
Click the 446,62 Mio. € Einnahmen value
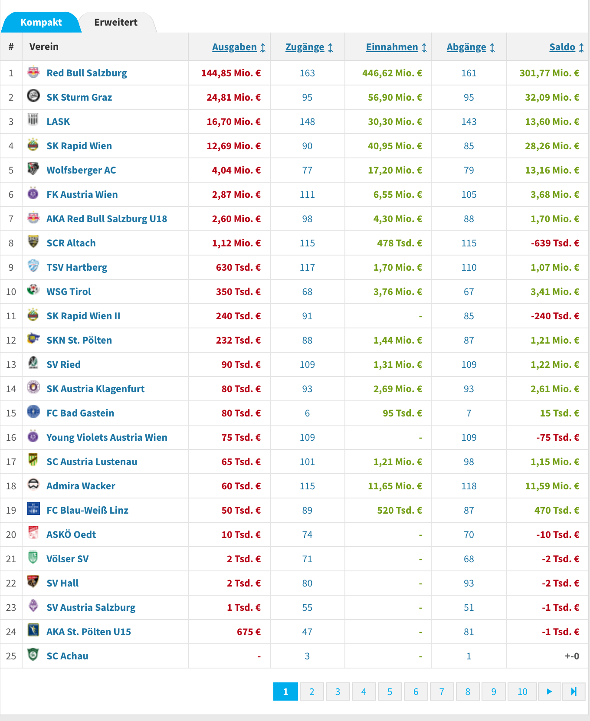tap(392, 73)
